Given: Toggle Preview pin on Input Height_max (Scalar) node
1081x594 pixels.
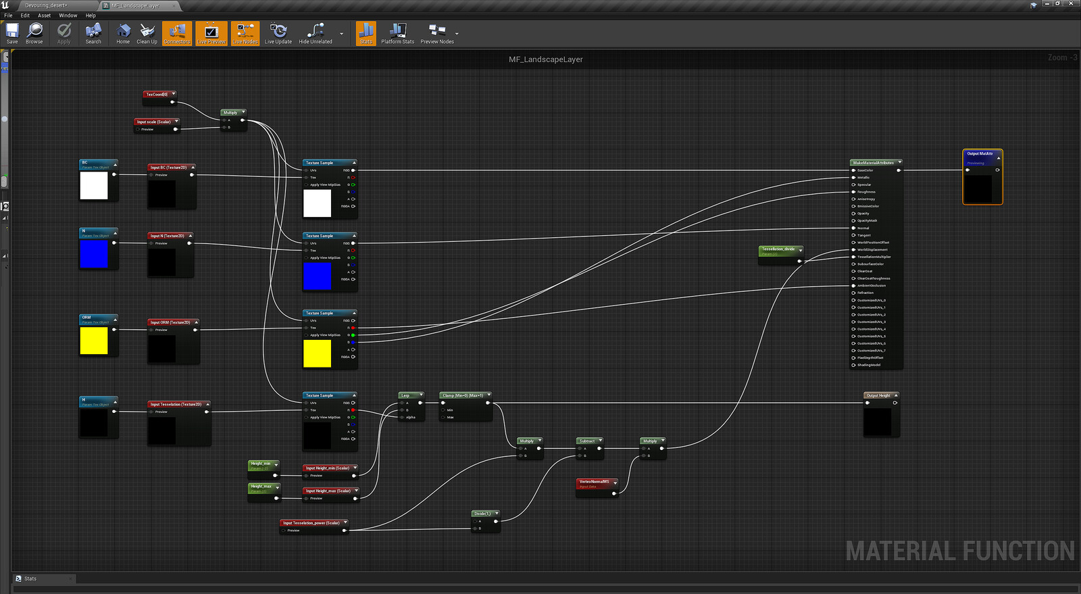Looking at the screenshot, I should click(x=307, y=498).
